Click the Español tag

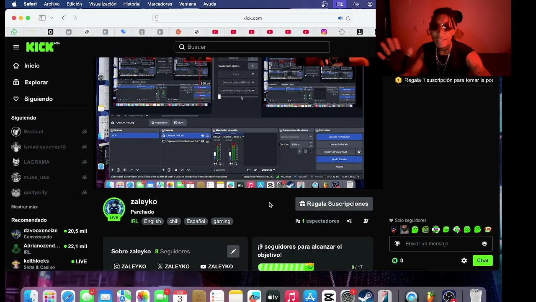pyautogui.click(x=196, y=221)
